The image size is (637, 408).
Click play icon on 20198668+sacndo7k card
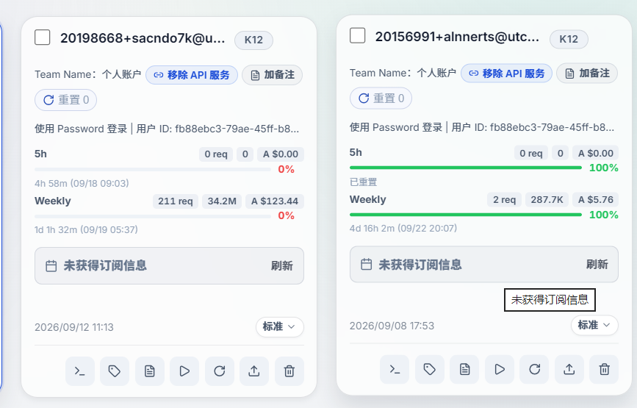coord(184,371)
